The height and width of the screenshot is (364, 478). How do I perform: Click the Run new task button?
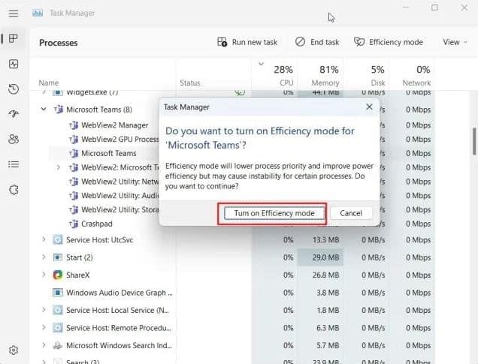(x=247, y=42)
